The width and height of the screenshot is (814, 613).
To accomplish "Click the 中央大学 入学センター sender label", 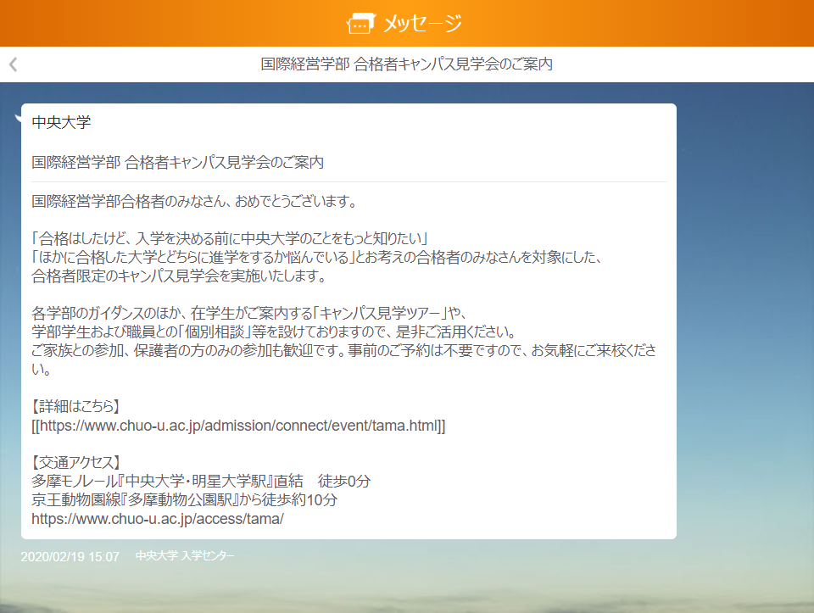I will (185, 556).
